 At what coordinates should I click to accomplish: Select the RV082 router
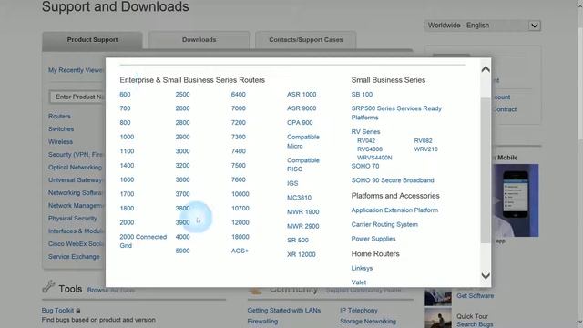tap(423, 140)
